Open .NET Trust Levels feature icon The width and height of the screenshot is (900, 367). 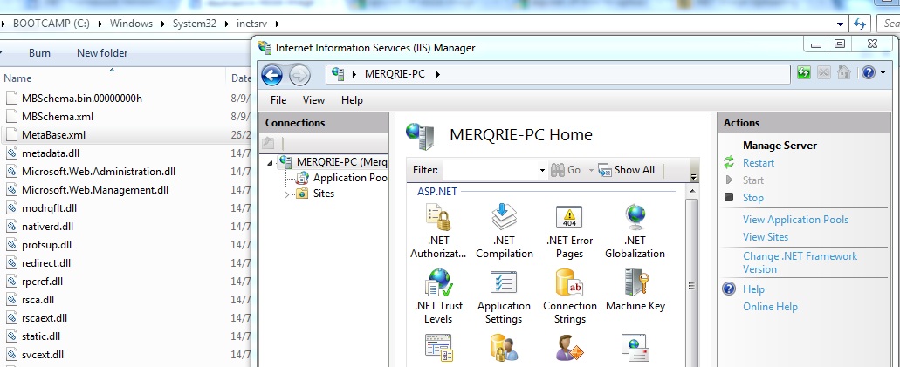[x=438, y=282]
